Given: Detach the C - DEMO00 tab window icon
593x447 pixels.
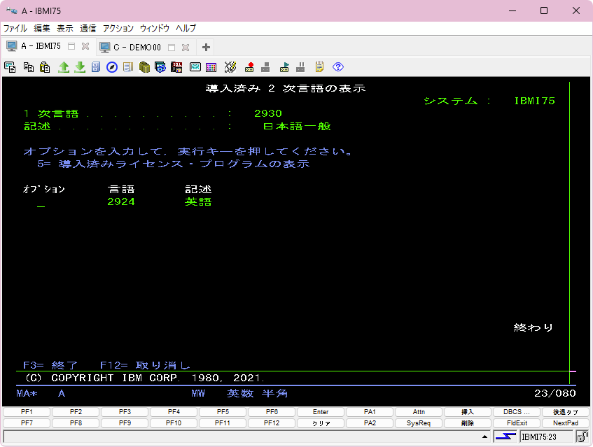Looking at the screenshot, I should [172, 48].
